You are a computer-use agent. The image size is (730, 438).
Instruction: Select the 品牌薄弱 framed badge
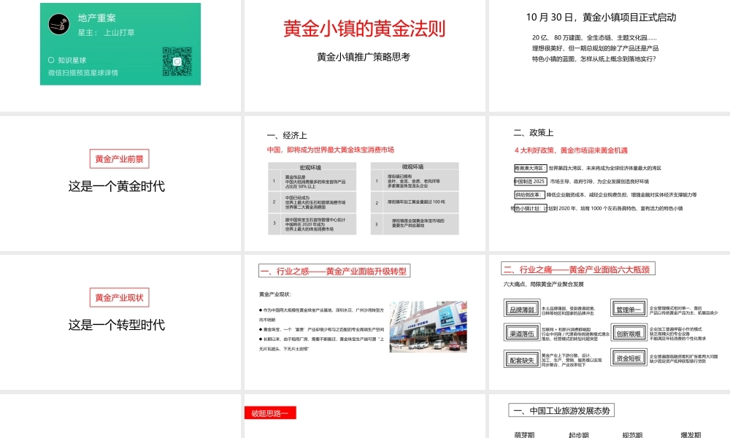(x=522, y=308)
